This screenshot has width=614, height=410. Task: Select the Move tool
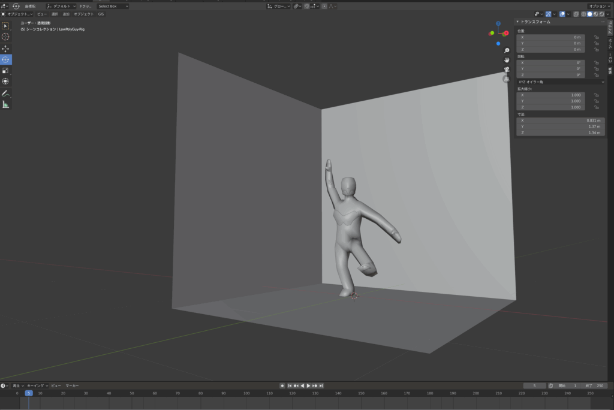(x=5, y=49)
